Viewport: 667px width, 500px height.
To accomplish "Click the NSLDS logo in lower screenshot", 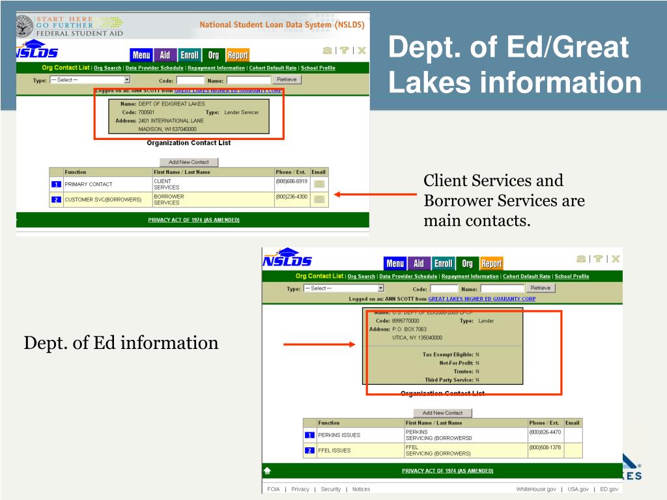I will point(287,257).
